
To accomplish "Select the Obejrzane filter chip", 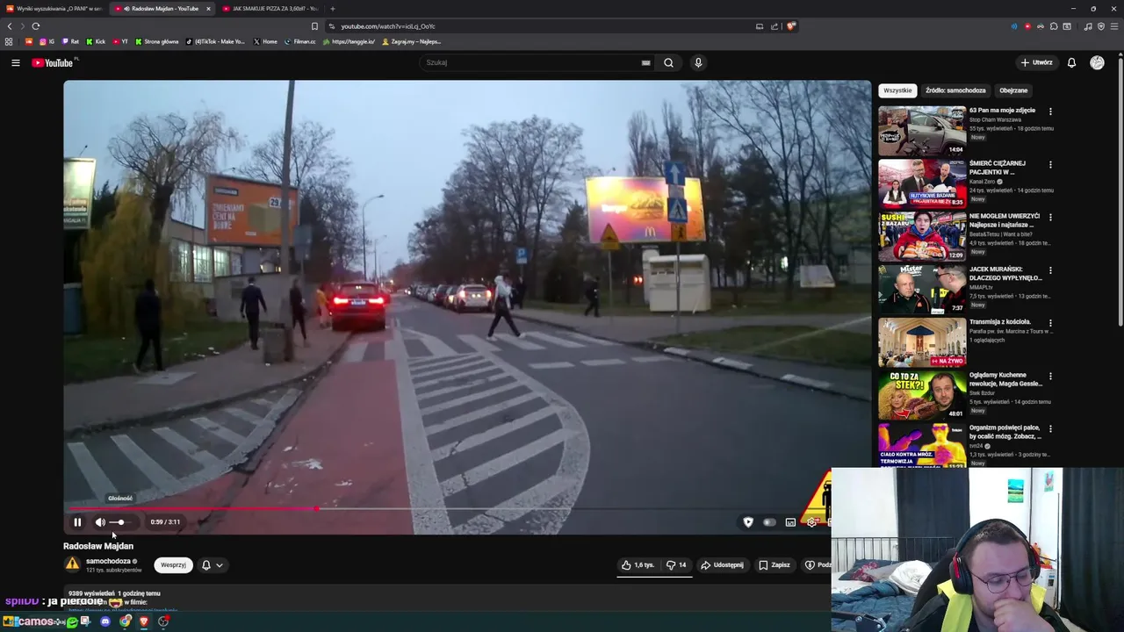I will pyautogui.click(x=1013, y=90).
